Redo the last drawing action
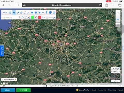The image size is (124, 93). coord(26,17)
